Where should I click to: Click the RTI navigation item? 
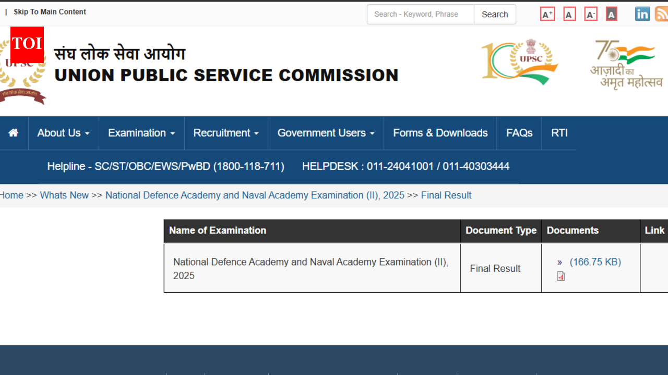[559, 133]
